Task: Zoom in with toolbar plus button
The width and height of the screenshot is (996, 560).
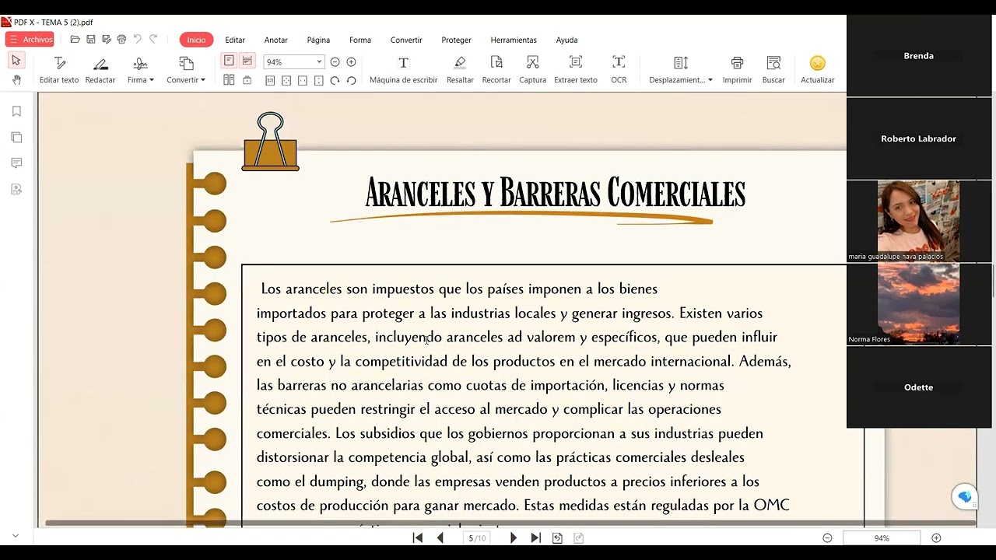Action: point(351,61)
